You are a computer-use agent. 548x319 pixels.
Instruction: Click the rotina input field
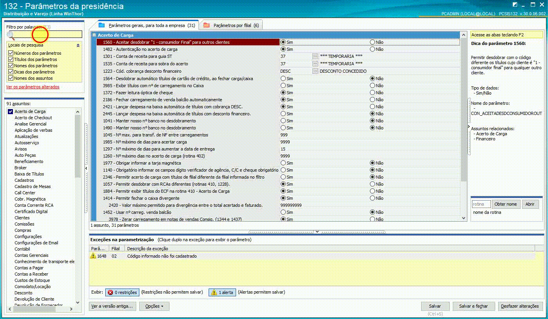(481, 204)
